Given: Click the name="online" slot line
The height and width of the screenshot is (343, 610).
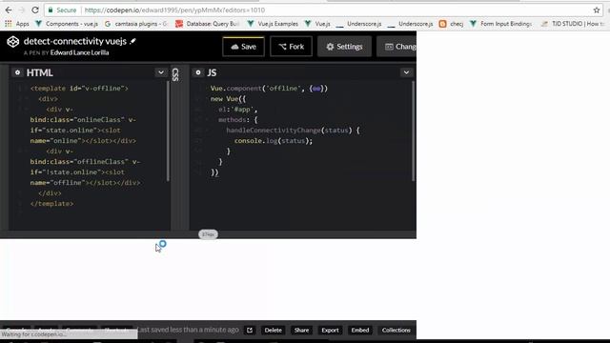Looking at the screenshot, I should click(x=83, y=140).
